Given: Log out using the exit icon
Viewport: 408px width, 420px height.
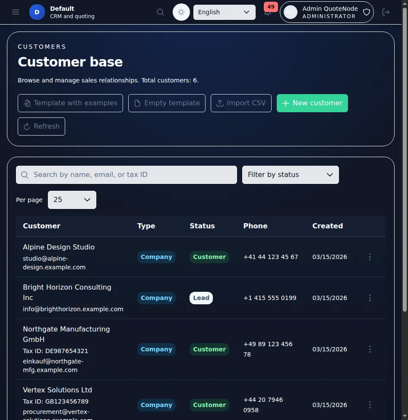Looking at the screenshot, I should (x=386, y=12).
